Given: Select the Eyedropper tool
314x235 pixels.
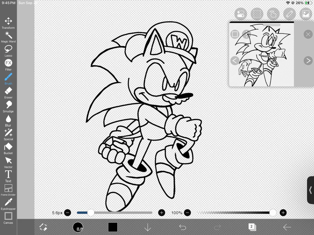Looking at the screenshot, I should [8, 204].
